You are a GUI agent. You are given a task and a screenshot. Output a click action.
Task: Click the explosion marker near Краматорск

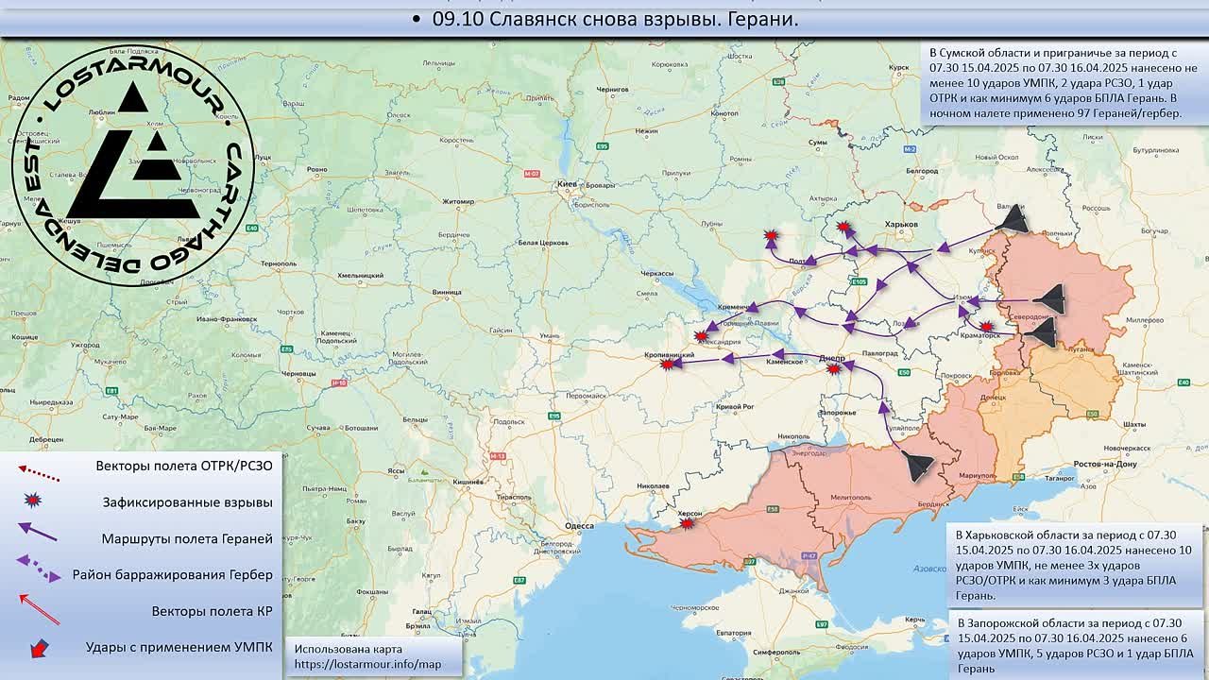987,327
